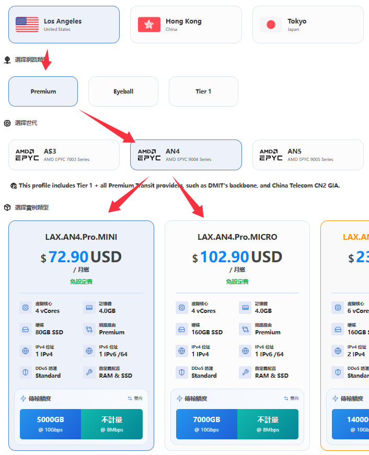This screenshot has width=369, height=455.
Task: Choose the Tier 1 network type
Action: coord(203,91)
